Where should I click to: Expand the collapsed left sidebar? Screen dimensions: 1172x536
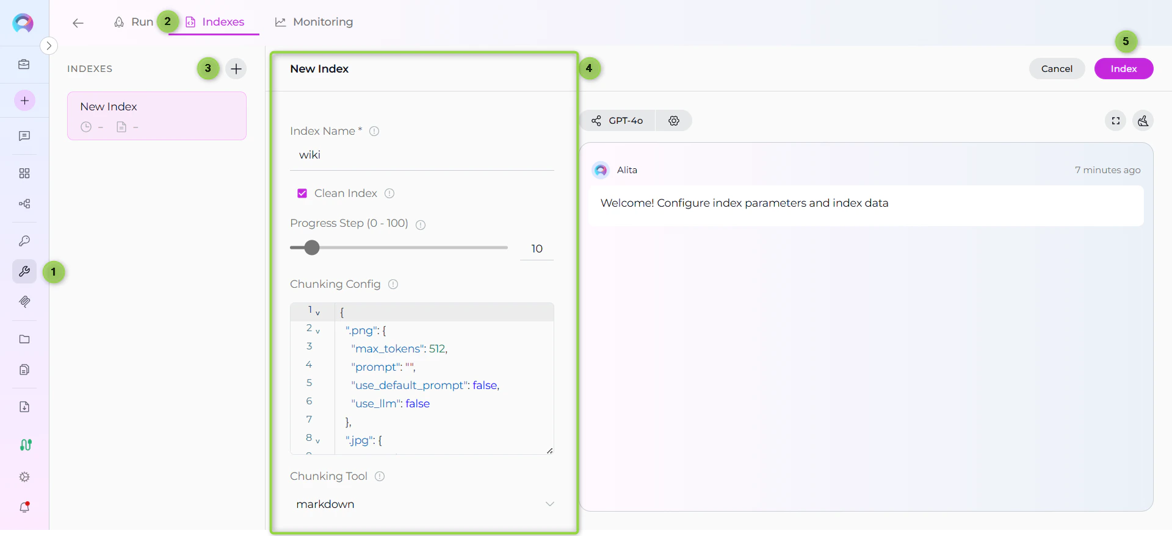49,46
